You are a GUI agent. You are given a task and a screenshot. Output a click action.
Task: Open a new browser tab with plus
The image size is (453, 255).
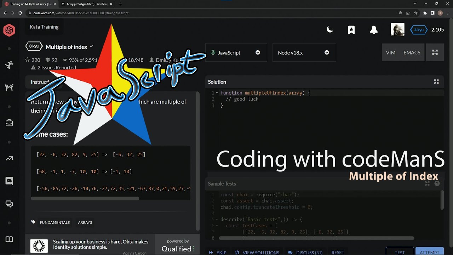tap(120, 4)
